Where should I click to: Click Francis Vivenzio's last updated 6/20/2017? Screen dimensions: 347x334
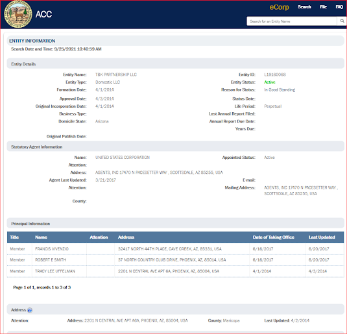[x=318, y=249]
